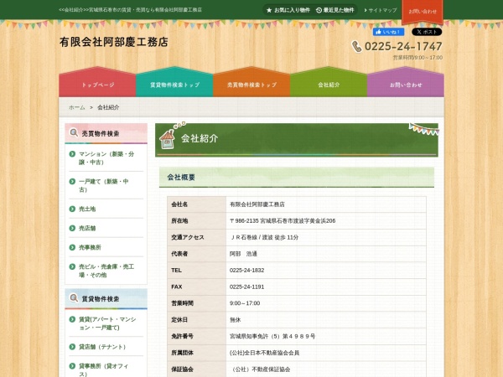
Task: Click access value ＪＲ石巻線 / 渡波 徒歩 11分
Action: [264, 237]
